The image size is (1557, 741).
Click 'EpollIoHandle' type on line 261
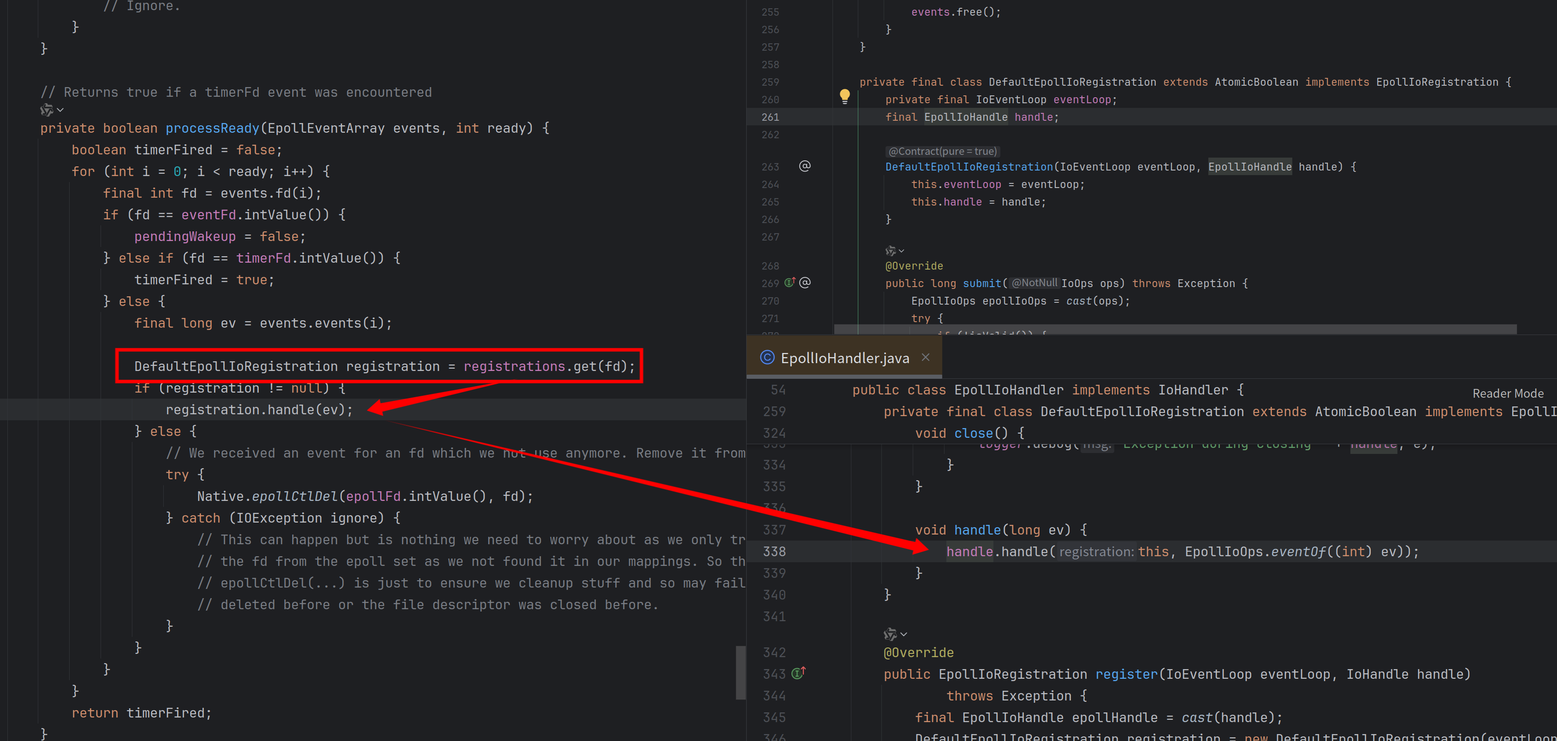[x=965, y=117]
